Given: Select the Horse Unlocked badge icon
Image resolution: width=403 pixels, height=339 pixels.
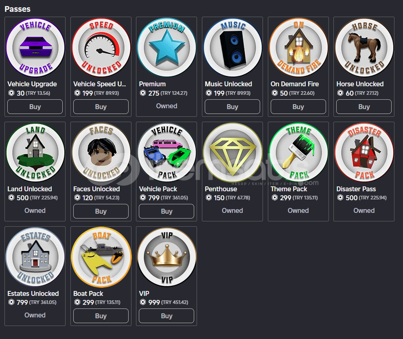Looking at the screenshot, I should [x=364, y=48].
